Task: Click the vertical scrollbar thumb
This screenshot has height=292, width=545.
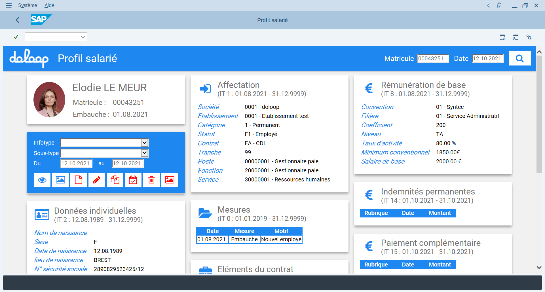Action: pos(539,114)
